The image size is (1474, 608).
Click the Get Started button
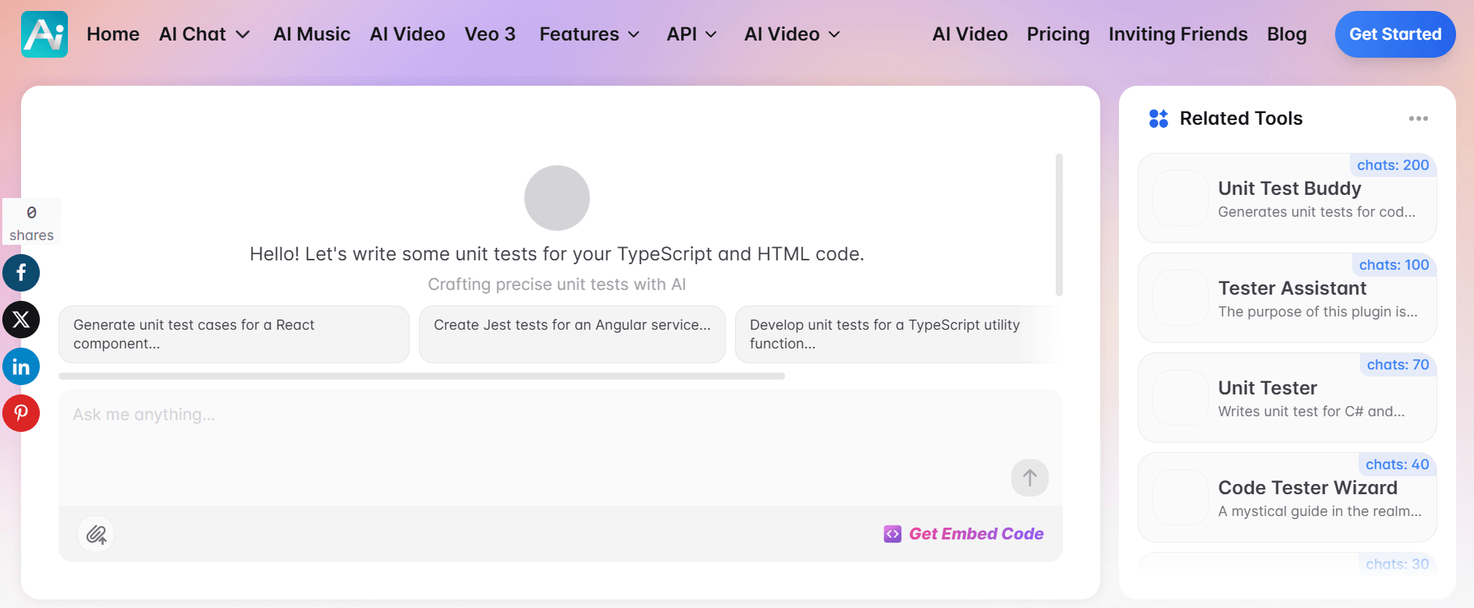pos(1394,34)
